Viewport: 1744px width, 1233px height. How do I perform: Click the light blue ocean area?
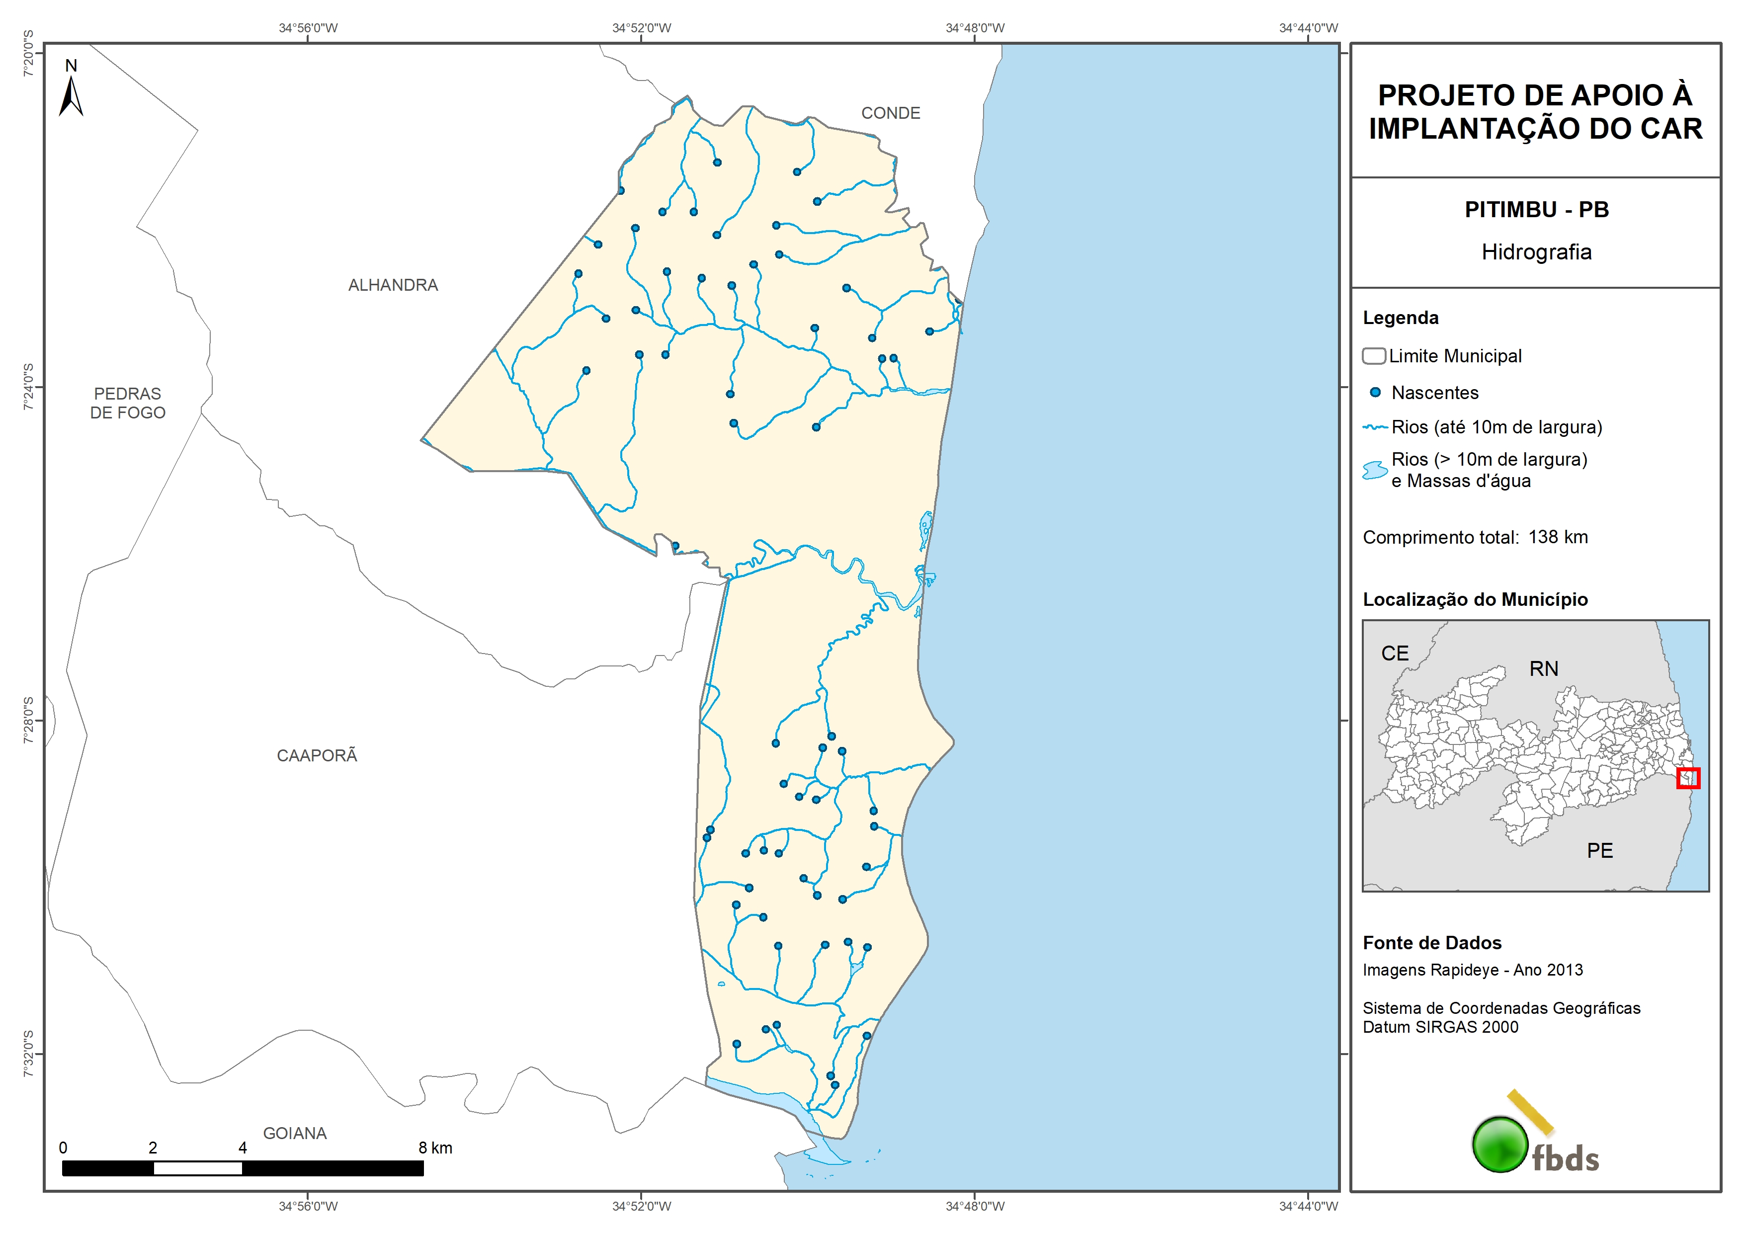1139,608
